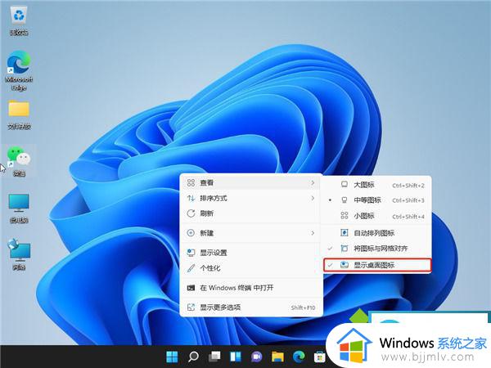Open 个性化 from the context menu

(251, 268)
